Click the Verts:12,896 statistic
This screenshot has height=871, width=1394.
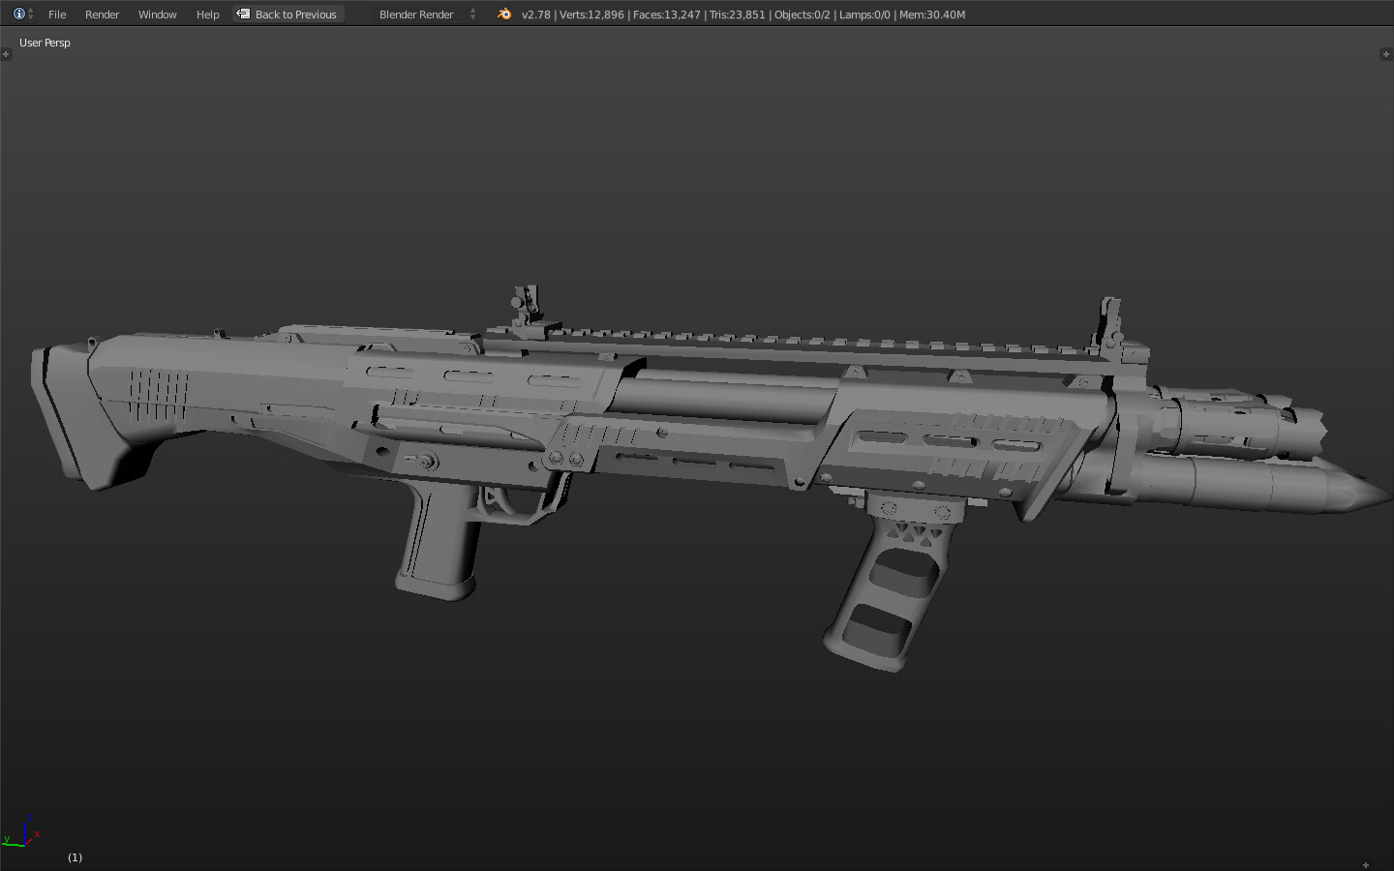(x=591, y=15)
